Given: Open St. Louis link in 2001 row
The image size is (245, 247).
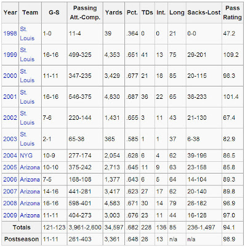Looking at the screenshot, I should coord(27,97).
